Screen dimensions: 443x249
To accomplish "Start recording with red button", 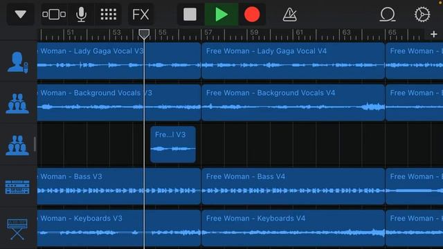I will click(252, 14).
